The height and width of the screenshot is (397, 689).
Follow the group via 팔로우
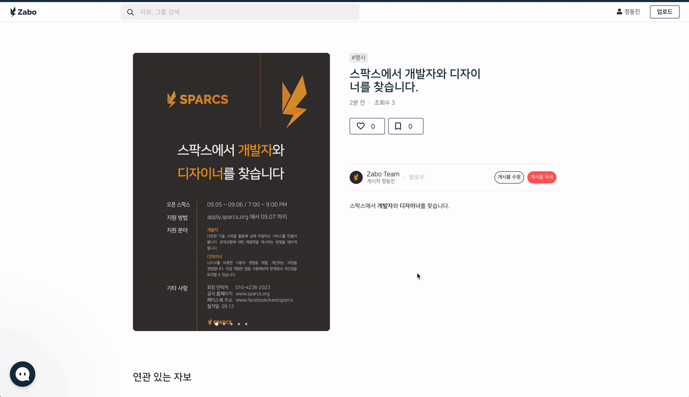coord(417,177)
